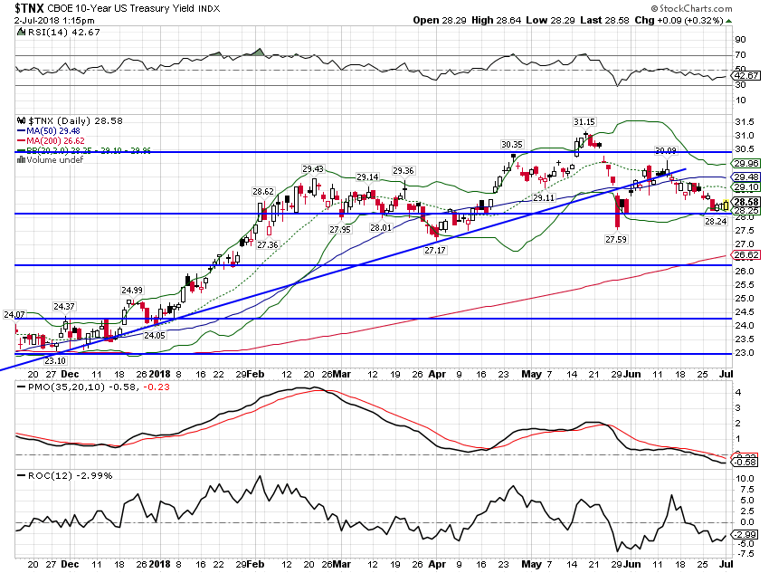The image size is (769, 573).
Task: Select the MA(50) 29.48 legend entry
Action: click(53, 131)
